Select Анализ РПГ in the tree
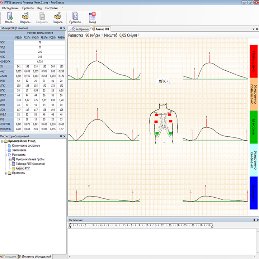 23,169
